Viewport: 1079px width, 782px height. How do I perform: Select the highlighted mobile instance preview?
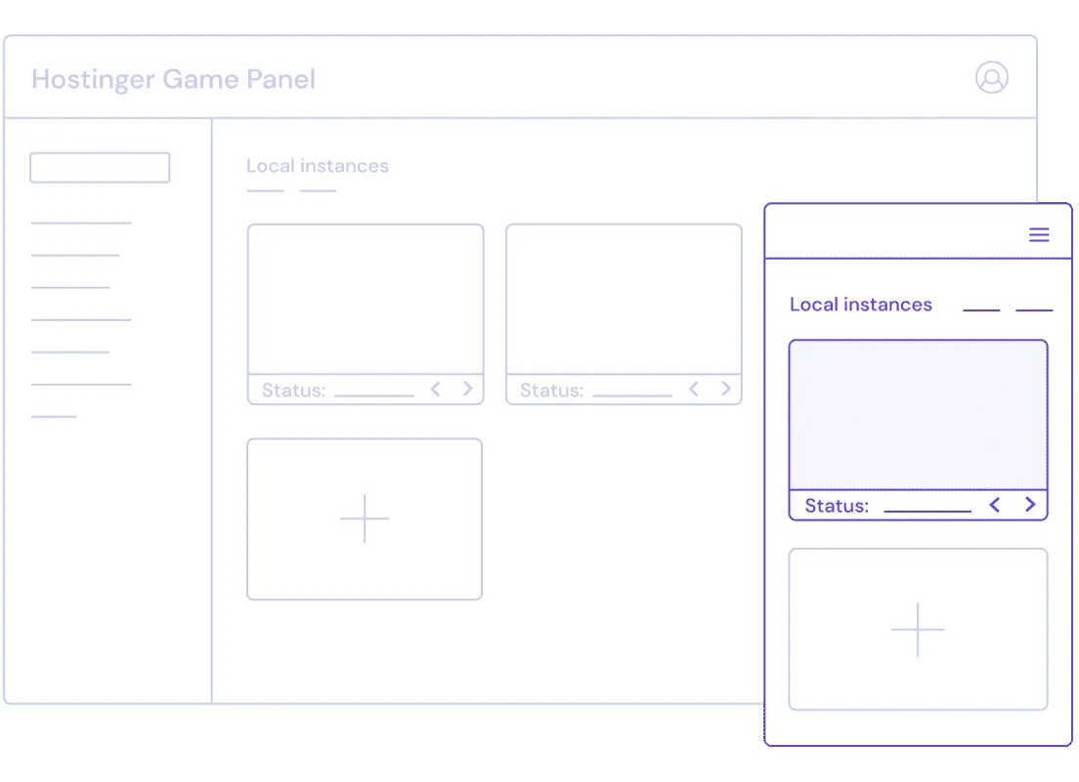point(918,415)
